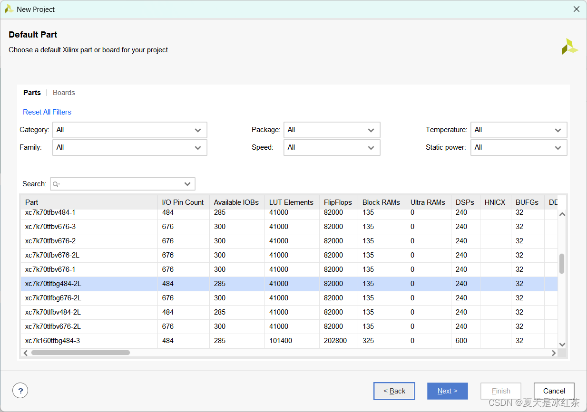Click the Finish button

501,391
